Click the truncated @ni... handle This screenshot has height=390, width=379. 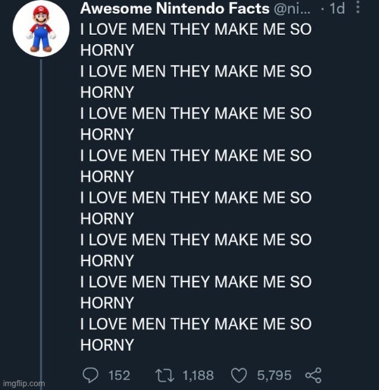coord(292,9)
